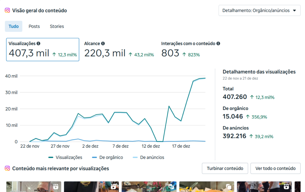305x192 pixels.
Task: Click the "Turbinar conteúdo" button
Action: point(225,168)
